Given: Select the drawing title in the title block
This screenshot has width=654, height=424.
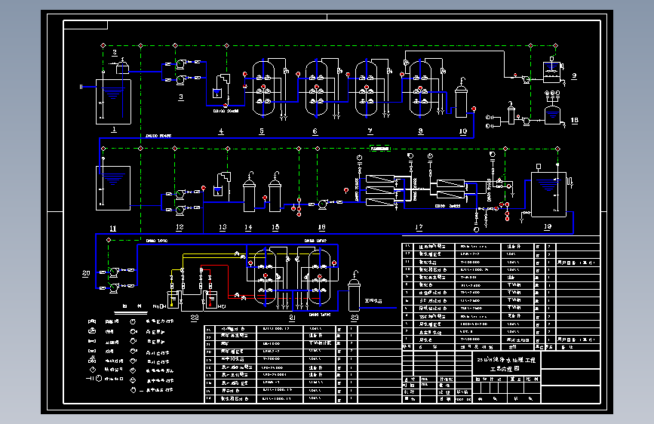Looking at the screenshot, I should coord(506,364).
